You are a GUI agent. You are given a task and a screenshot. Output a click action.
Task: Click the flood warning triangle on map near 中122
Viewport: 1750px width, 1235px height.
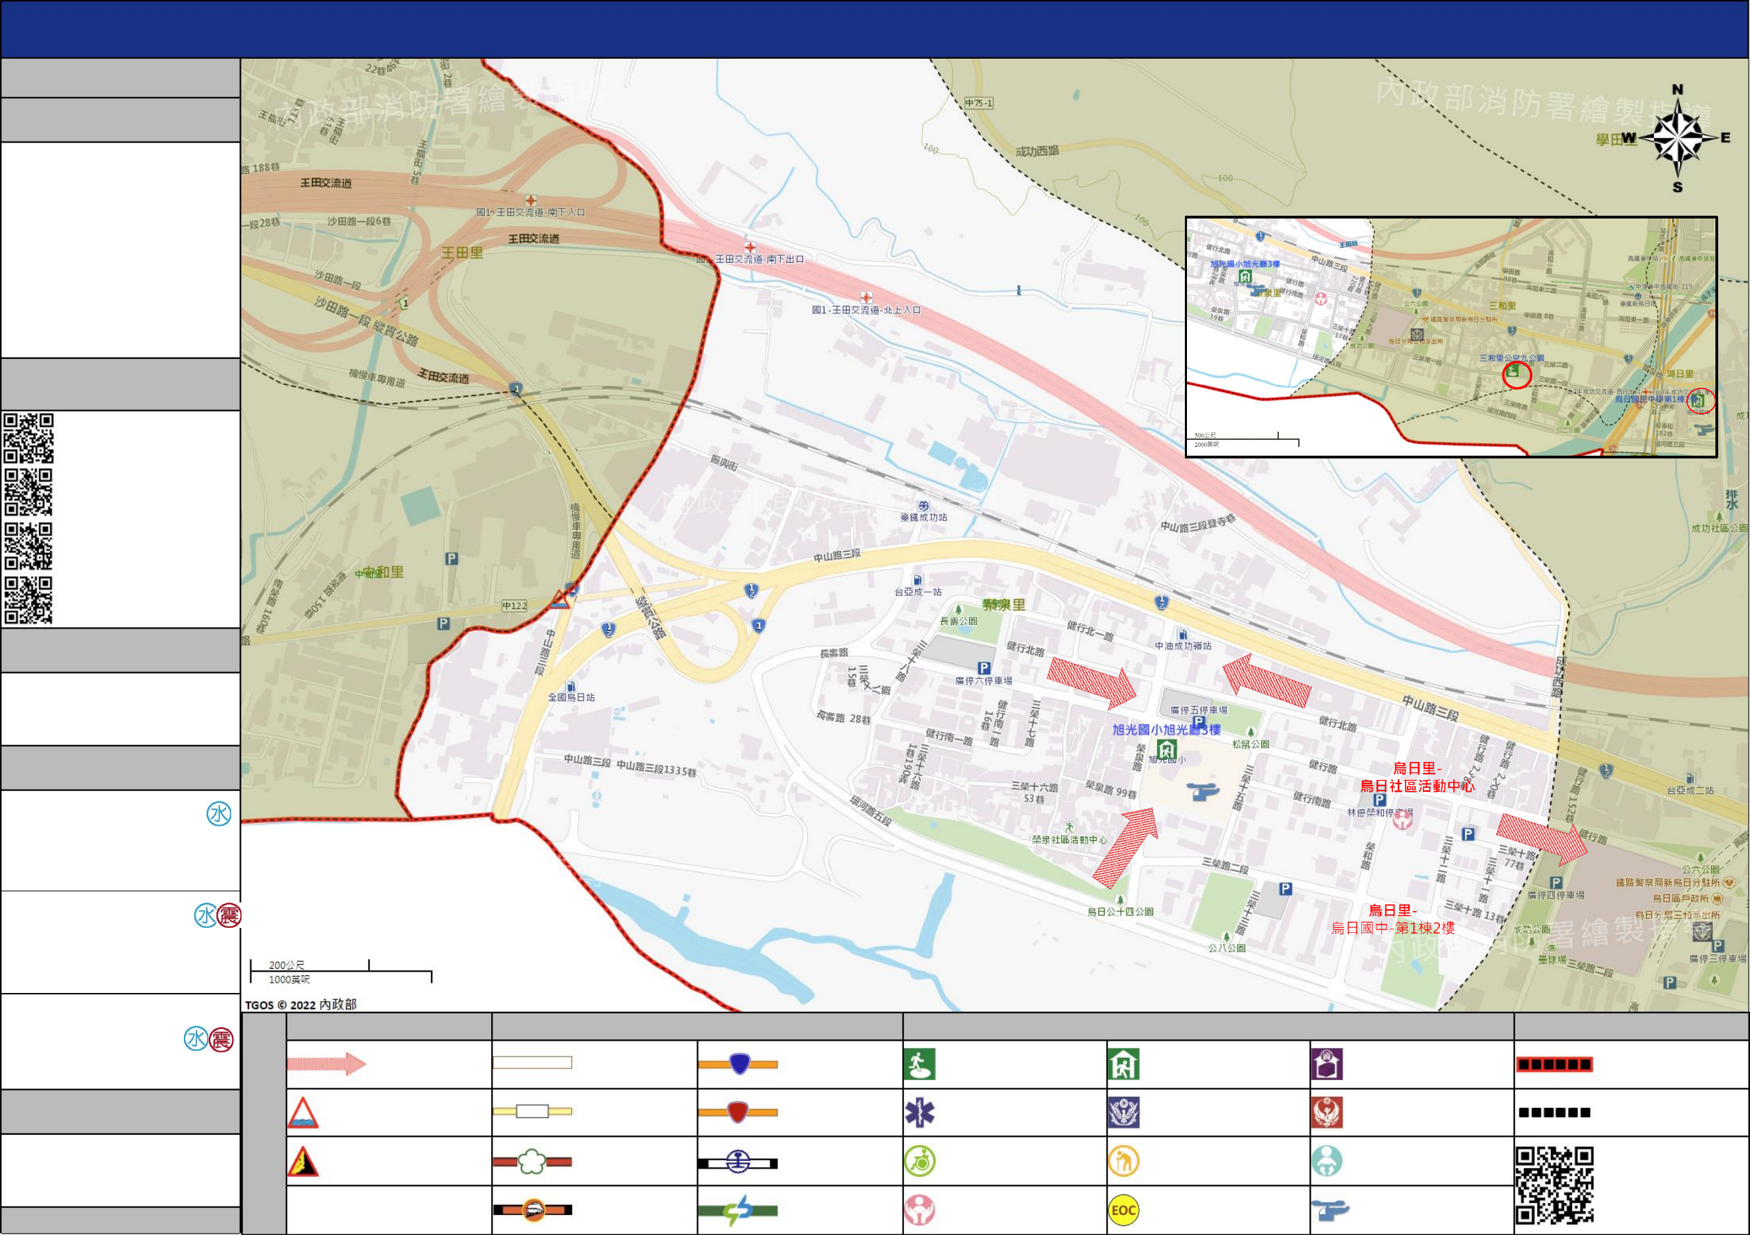(x=560, y=599)
